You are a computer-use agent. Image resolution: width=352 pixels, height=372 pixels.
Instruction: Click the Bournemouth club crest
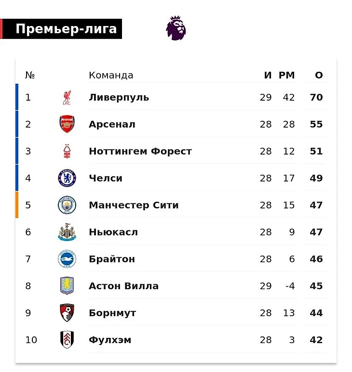(x=67, y=313)
